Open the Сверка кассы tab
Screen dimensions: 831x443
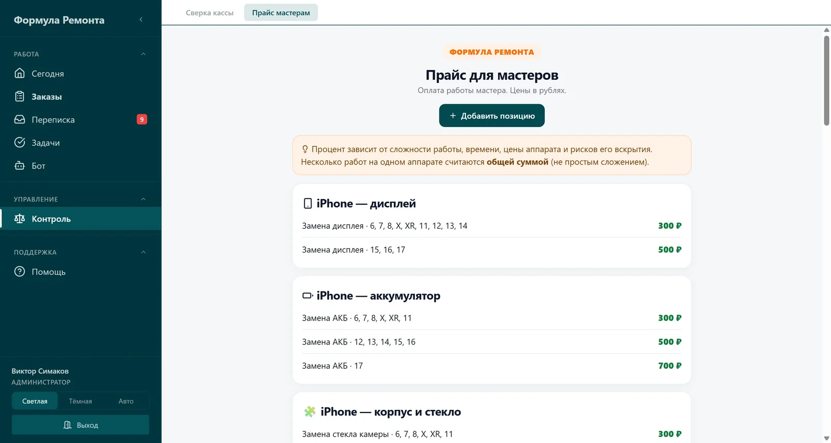(210, 12)
